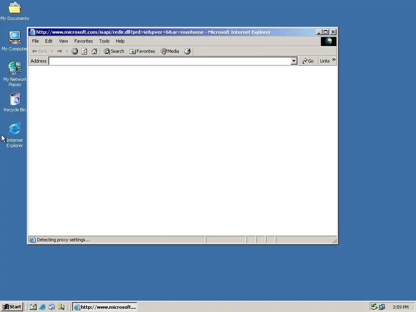This screenshot has height=312, width=416.
Task: Expand the Address bar dropdown list
Action: 294,61
